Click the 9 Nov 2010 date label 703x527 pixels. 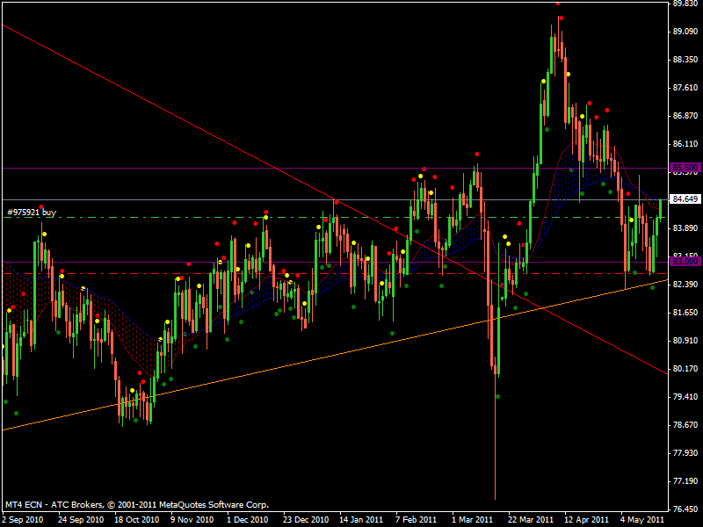tap(192, 520)
